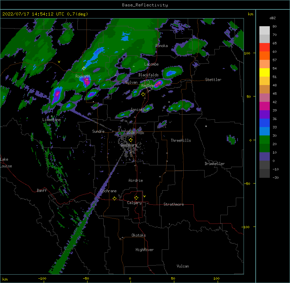Viewport: 290px width, 283px height.
Task: Click the 10 dBZ slate purple swatch
Action: pos(264,157)
